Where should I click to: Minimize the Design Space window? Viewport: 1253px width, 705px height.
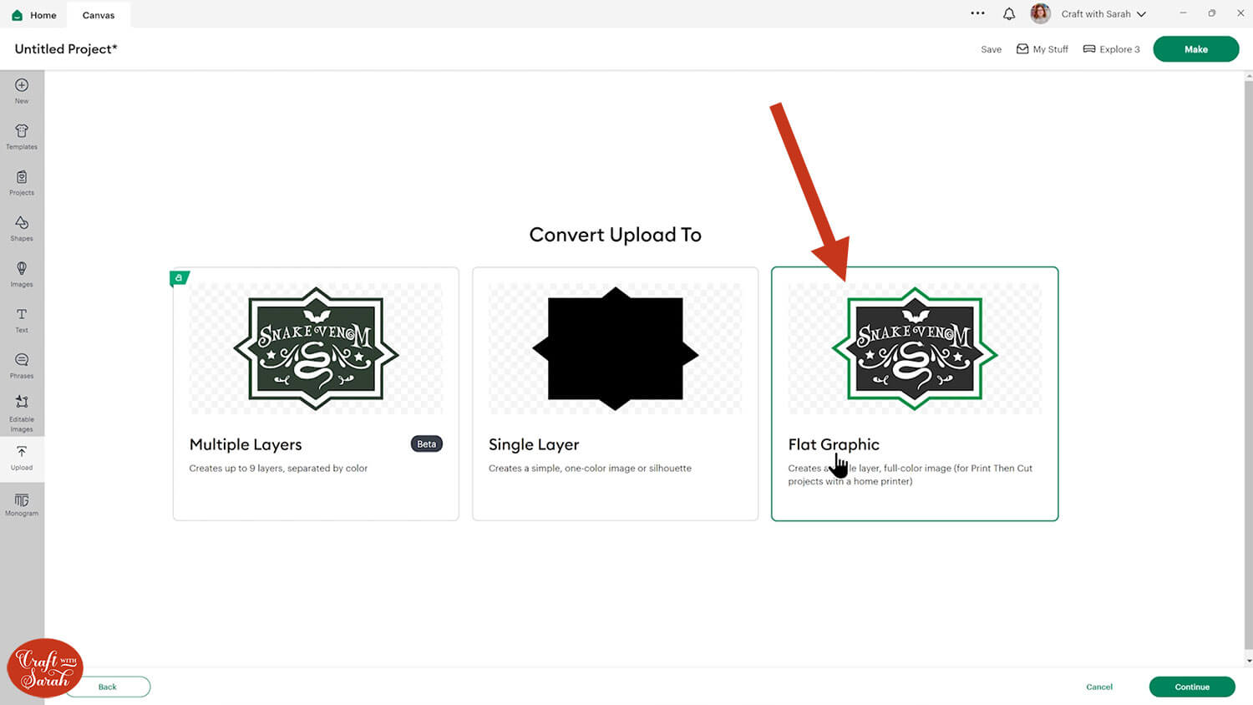point(1182,13)
